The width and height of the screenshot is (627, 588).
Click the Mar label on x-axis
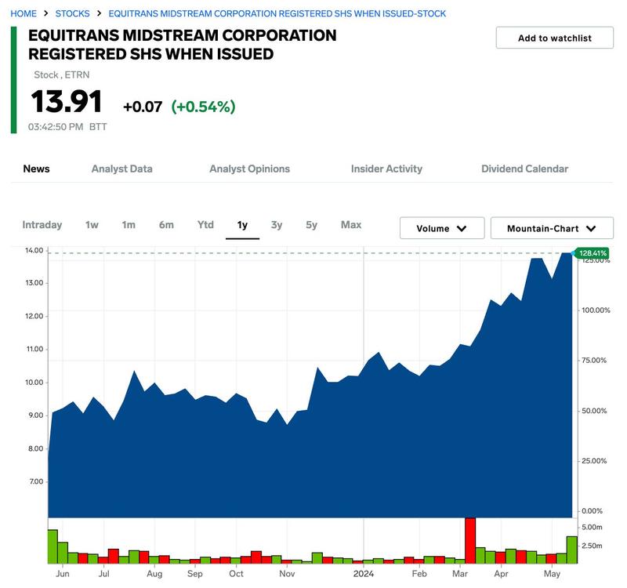point(460,574)
